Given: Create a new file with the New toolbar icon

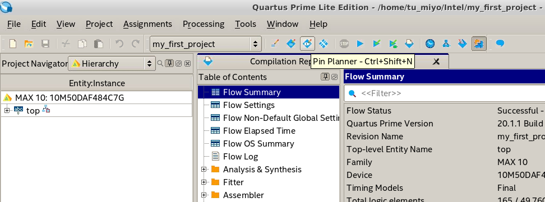Looking at the screenshot, I should pos(13,44).
